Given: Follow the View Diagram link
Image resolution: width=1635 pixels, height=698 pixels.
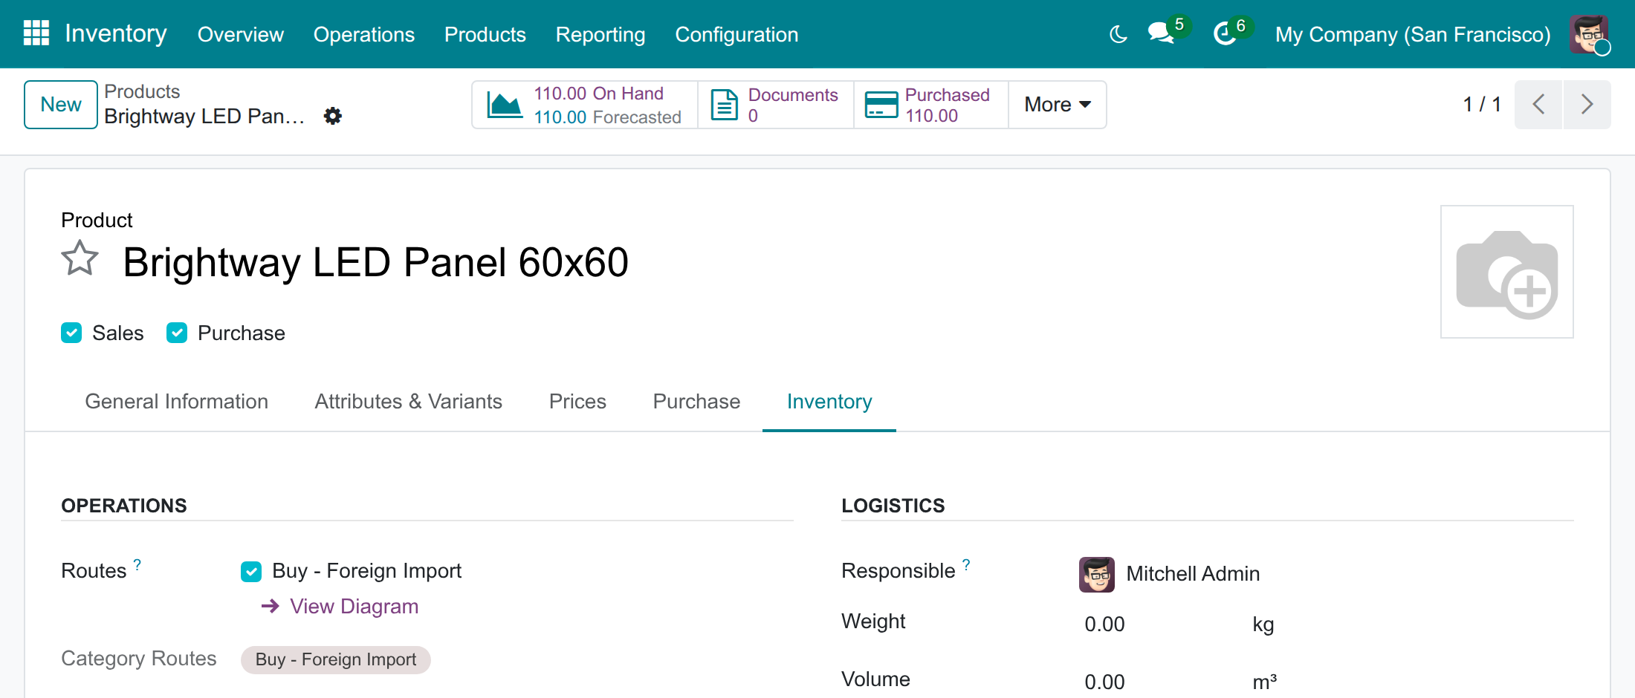Looking at the screenshot, I should tap(340, 607).
